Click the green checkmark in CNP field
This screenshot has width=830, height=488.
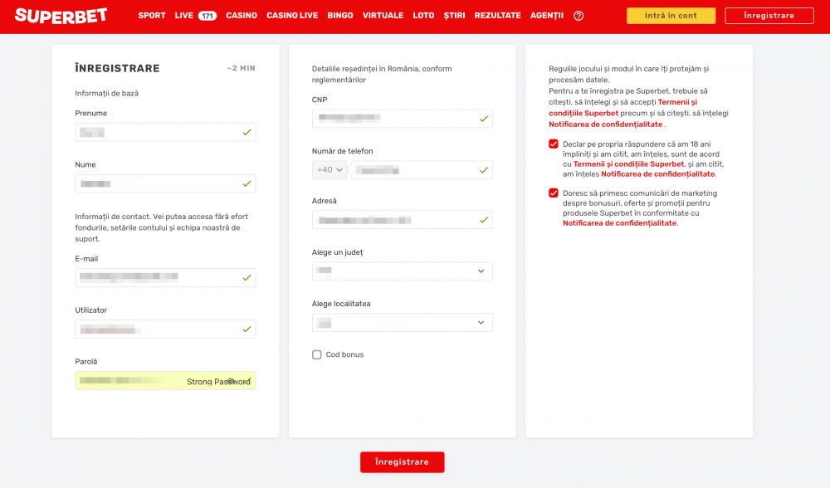pyautogui.click(x=483, y=119)
